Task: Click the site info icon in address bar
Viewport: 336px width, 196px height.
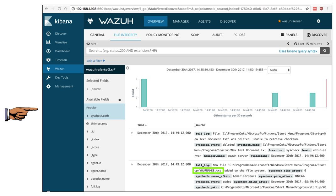Action: (73, 9)
